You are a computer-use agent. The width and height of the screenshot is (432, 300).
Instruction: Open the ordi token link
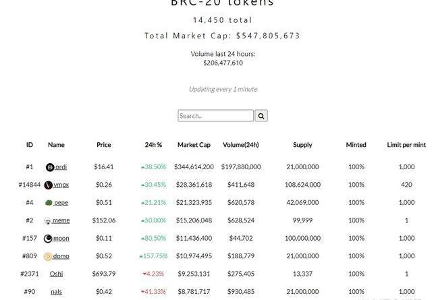click(61, 167)
